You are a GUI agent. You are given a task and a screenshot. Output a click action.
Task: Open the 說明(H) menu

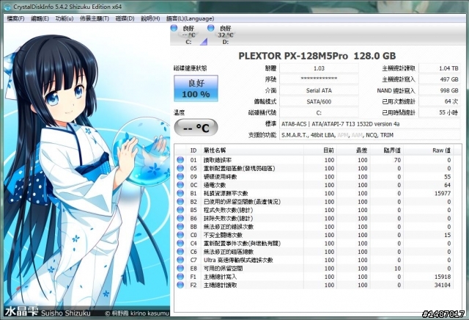coord(150,18)
